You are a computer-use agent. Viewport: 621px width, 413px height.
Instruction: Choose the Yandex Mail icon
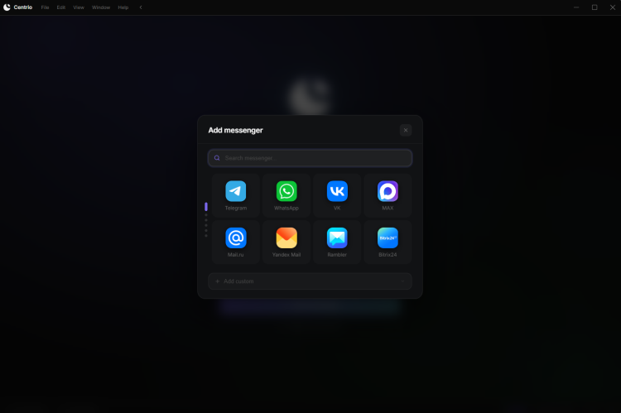click(x=286, y=238)
